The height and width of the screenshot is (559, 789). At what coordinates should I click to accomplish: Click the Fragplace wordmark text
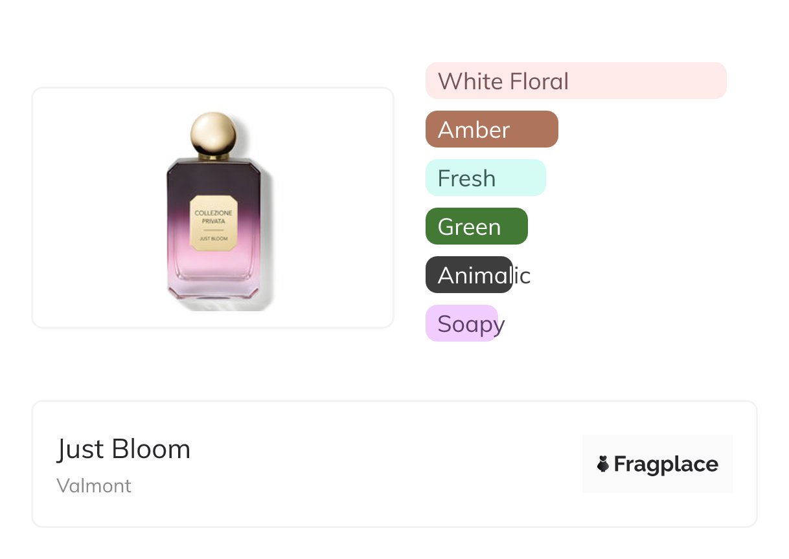coord(666,465)
